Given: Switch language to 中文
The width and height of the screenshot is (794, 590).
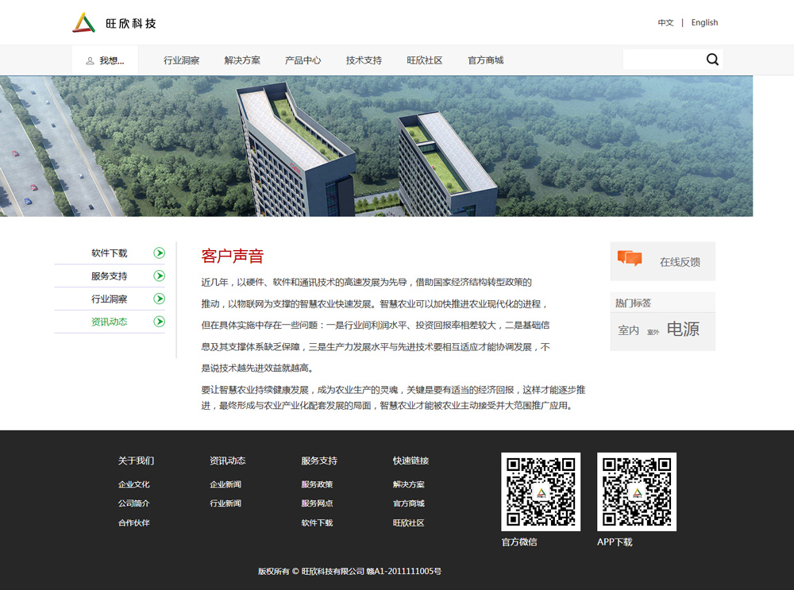Looking at the screenshot, I should pyautogui.click(x=665, y=23).
